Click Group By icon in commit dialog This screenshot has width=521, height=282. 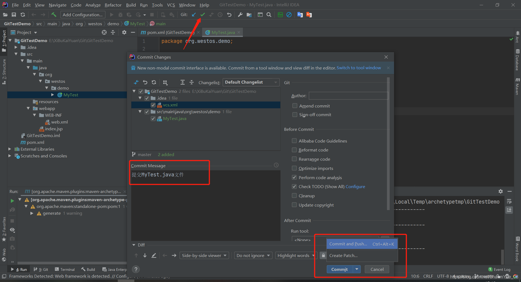(165, 82)
